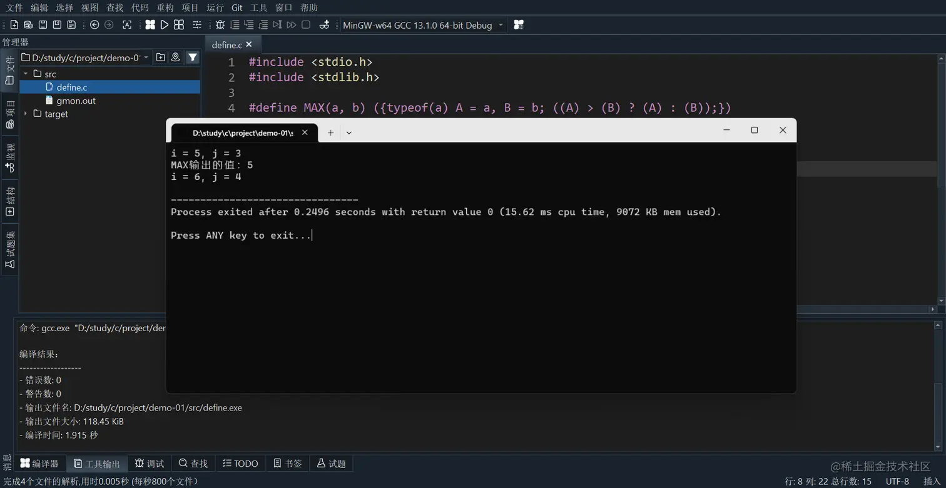Navigate back to previous cursor position
The width and height of the screenshot is (946, 488).
click(94, 25)
